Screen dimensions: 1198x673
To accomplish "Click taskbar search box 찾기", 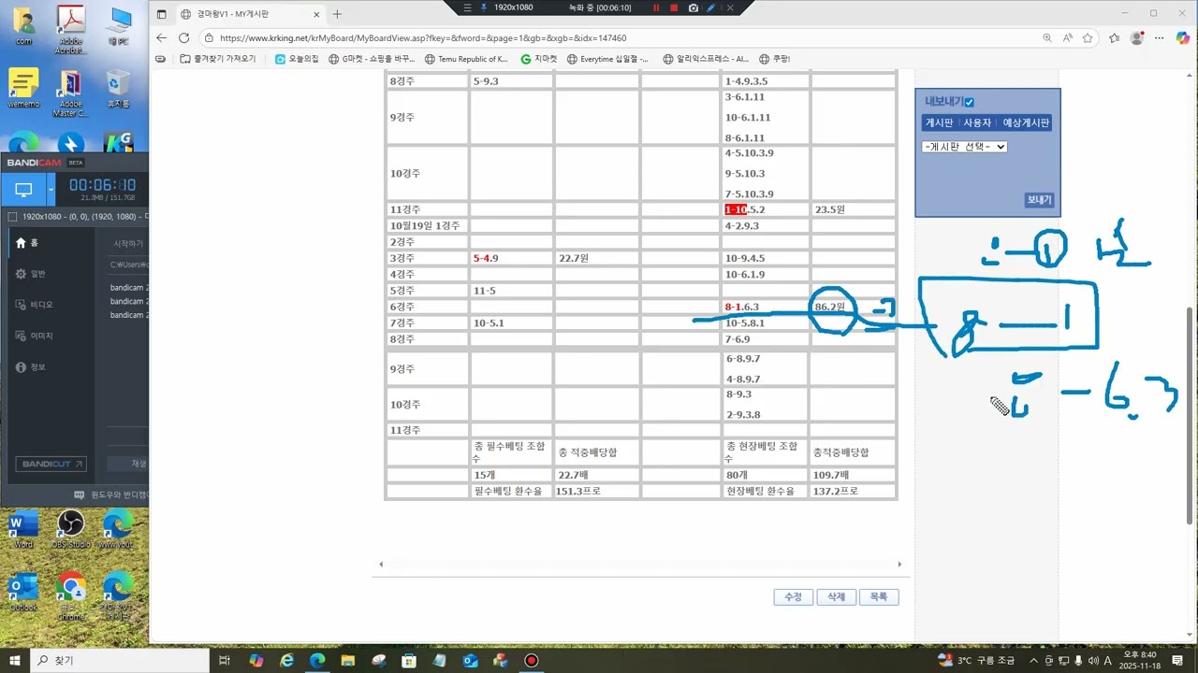I will coord(122,660).
